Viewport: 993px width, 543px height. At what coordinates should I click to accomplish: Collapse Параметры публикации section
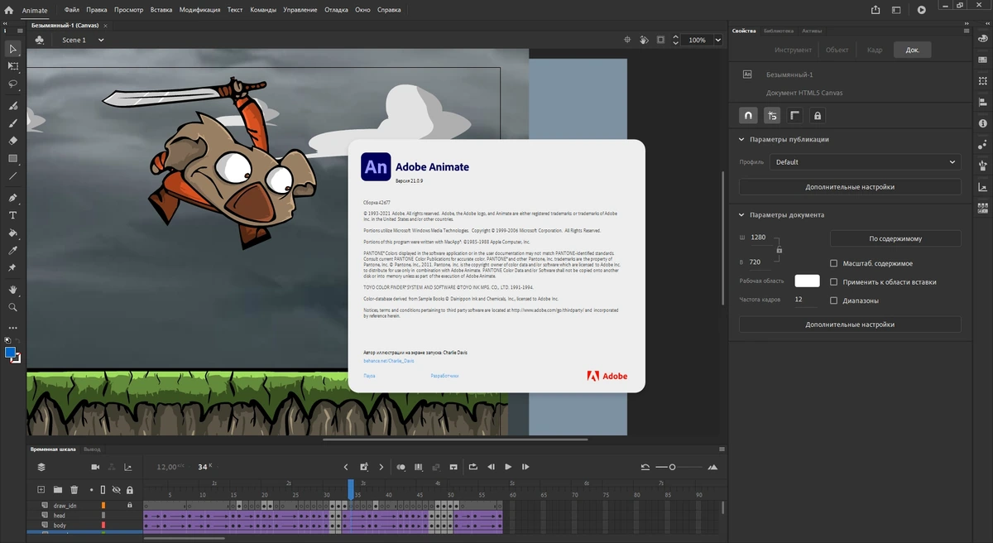741,139
